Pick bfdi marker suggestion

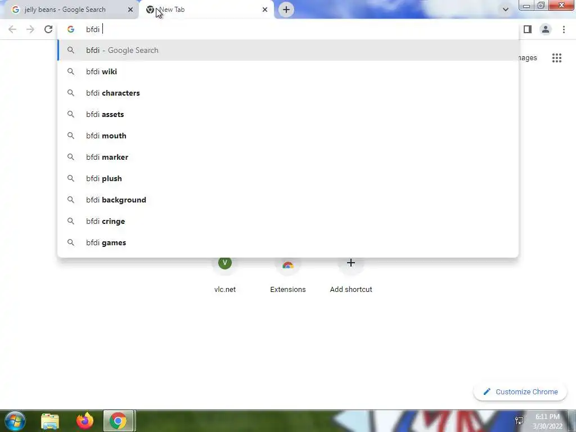pyautogui.click(x=289, y=157)
